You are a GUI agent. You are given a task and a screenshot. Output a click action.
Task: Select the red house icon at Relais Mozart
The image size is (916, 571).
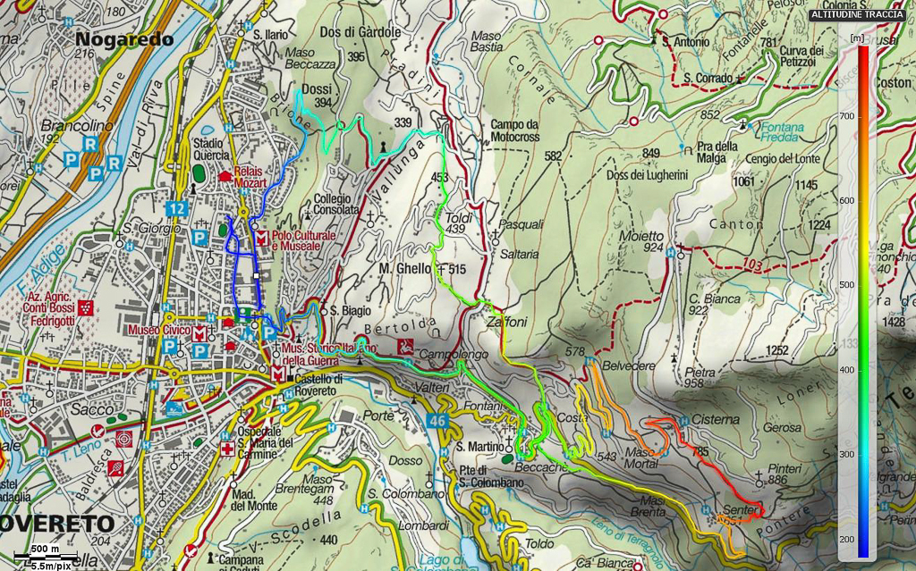click(x=225, y=178)
